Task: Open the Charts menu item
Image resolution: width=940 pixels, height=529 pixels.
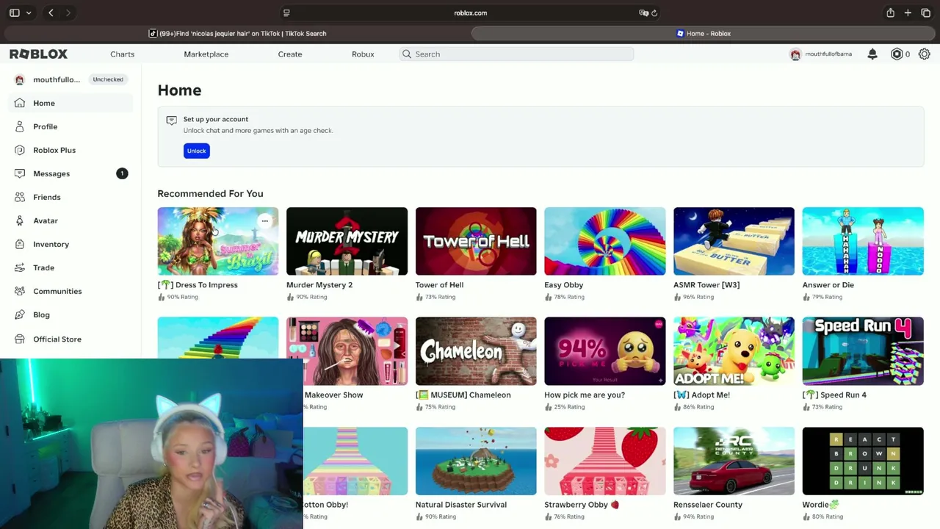Action: tap(123, 54)
